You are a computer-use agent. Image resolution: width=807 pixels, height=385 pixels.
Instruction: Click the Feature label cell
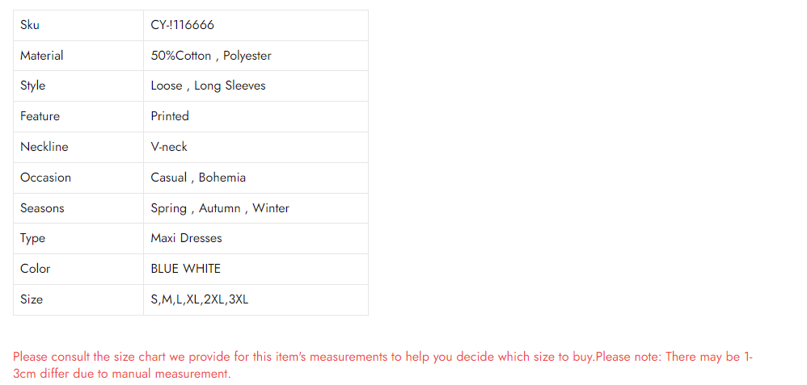pyautogui.click(x=78, y=117)
